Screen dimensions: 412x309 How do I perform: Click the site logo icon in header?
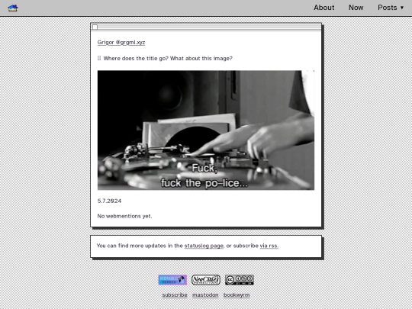pos(13,8)
